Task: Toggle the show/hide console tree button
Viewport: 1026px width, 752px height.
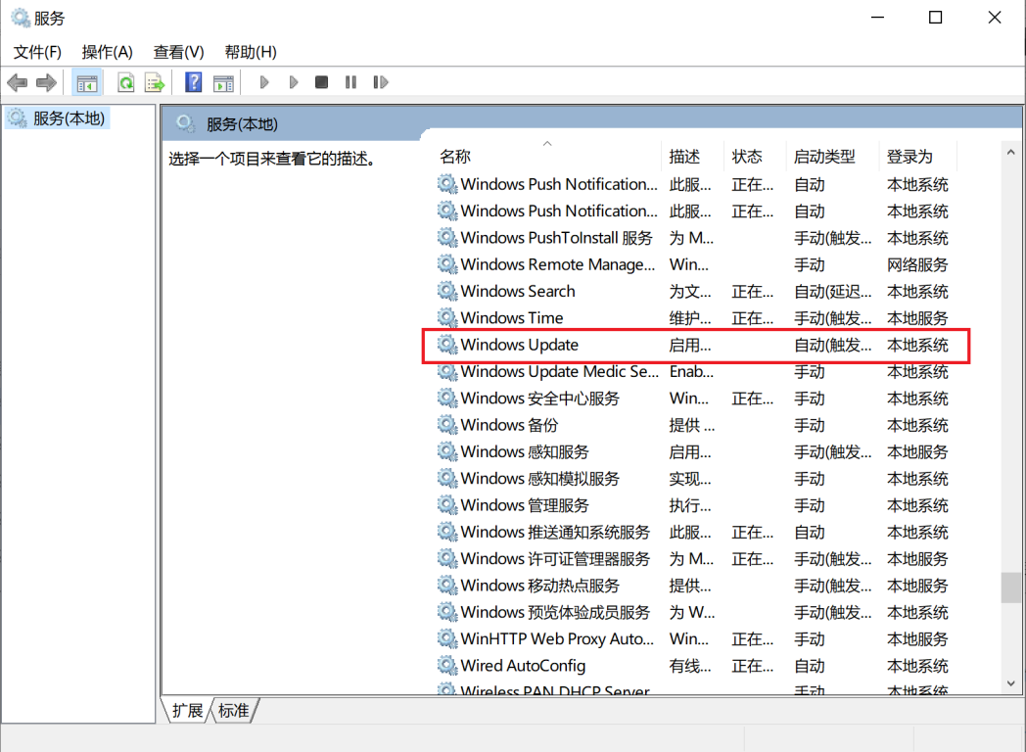Action: pos(87,83)
